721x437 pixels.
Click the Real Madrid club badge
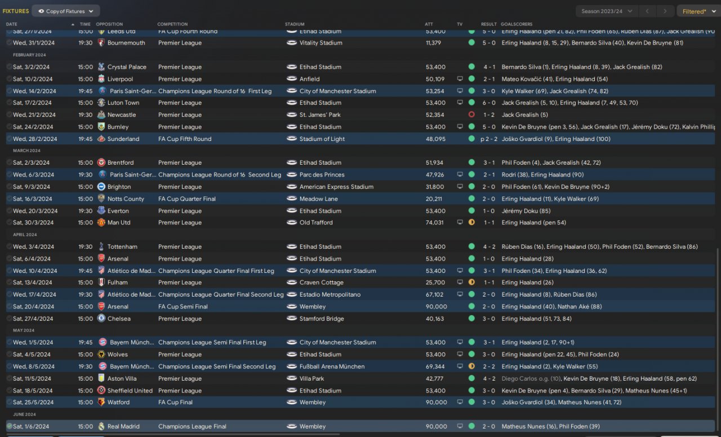[101, 427]
